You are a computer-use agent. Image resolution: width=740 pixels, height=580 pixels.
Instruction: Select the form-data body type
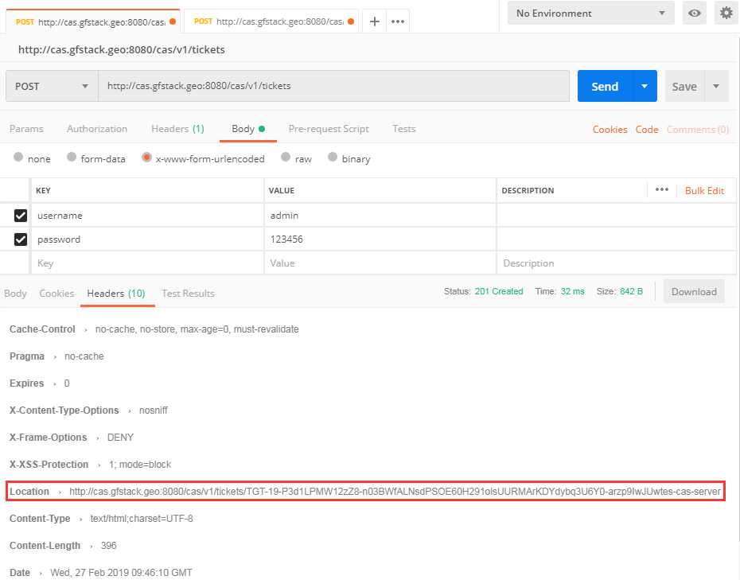pyautogui.click(x=72, y=158)
